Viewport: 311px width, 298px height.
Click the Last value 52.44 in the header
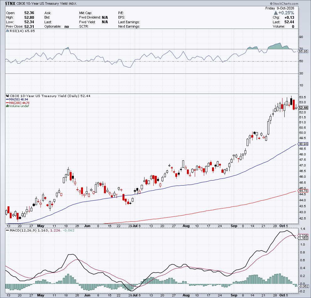tap(289, 22)
